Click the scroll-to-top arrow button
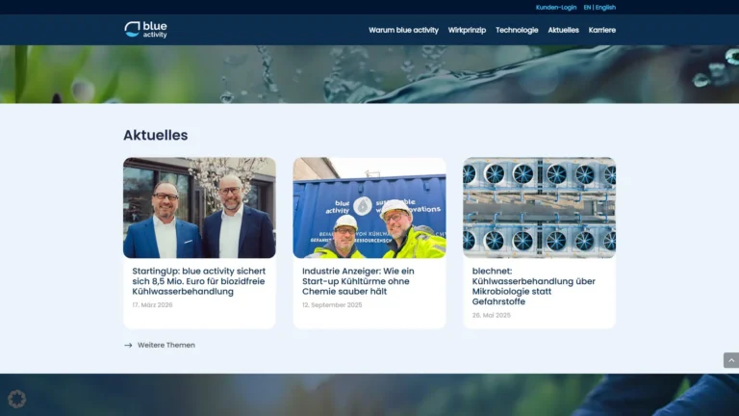Image resolution: width=739 pixels, height=416 pixels. (731, 360)
